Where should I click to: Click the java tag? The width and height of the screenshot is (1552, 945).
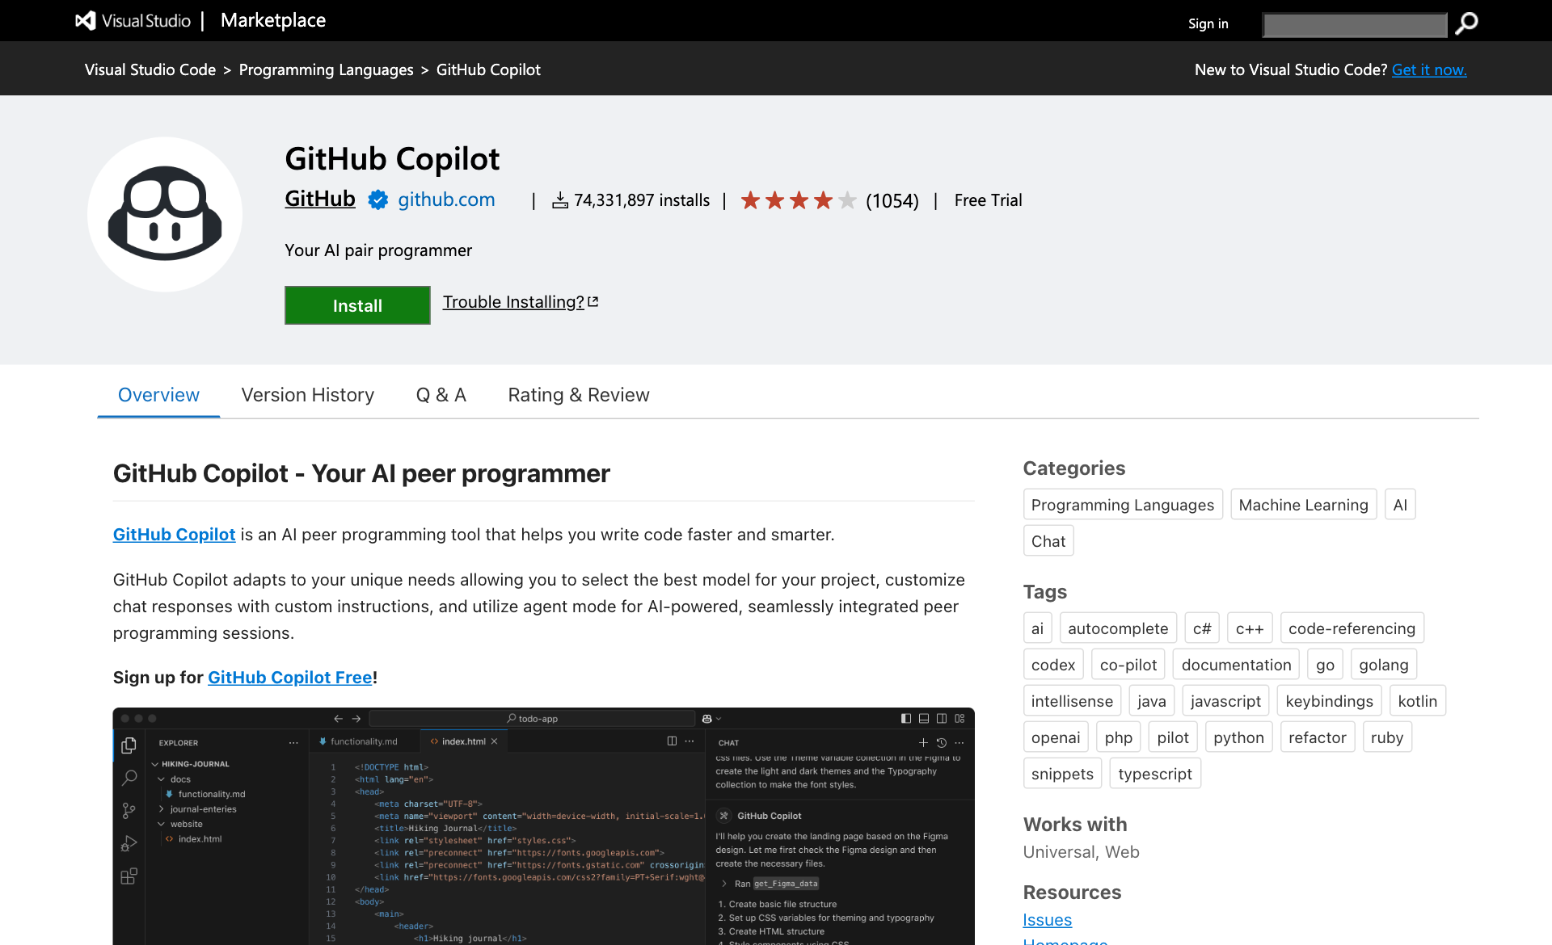coord(1151,701)
